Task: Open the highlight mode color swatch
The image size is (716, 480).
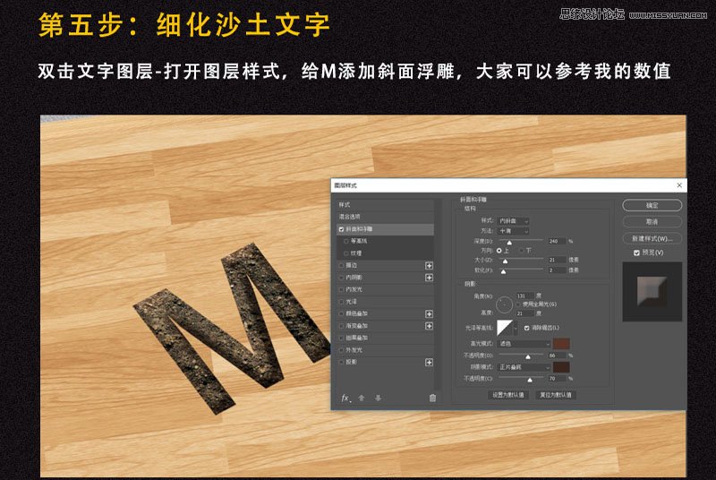Action: pyautogui.click(x=561, y=344)
